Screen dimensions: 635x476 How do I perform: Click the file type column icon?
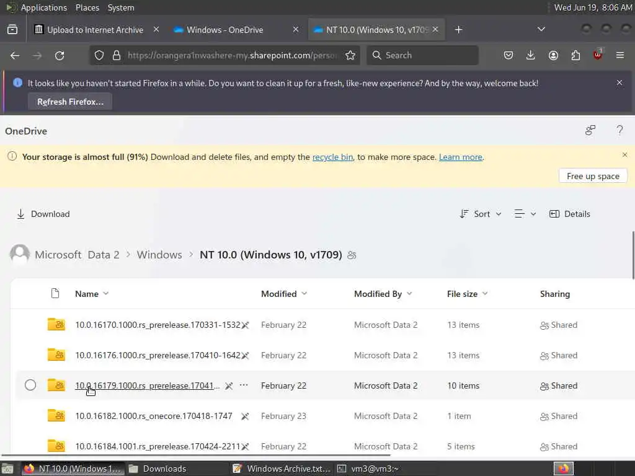coord(55,293)
